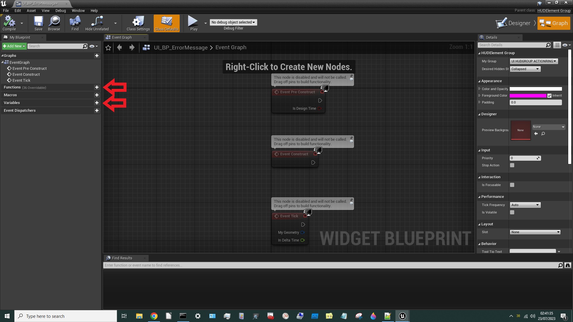
Task: Browse to asset in Content Browser
Action: (54, 23)
